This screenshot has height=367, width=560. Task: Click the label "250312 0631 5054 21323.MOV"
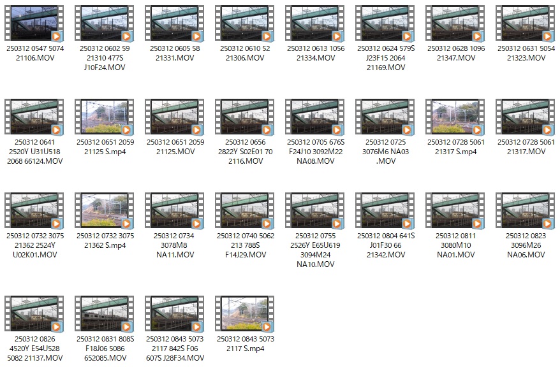pos(526,53)
